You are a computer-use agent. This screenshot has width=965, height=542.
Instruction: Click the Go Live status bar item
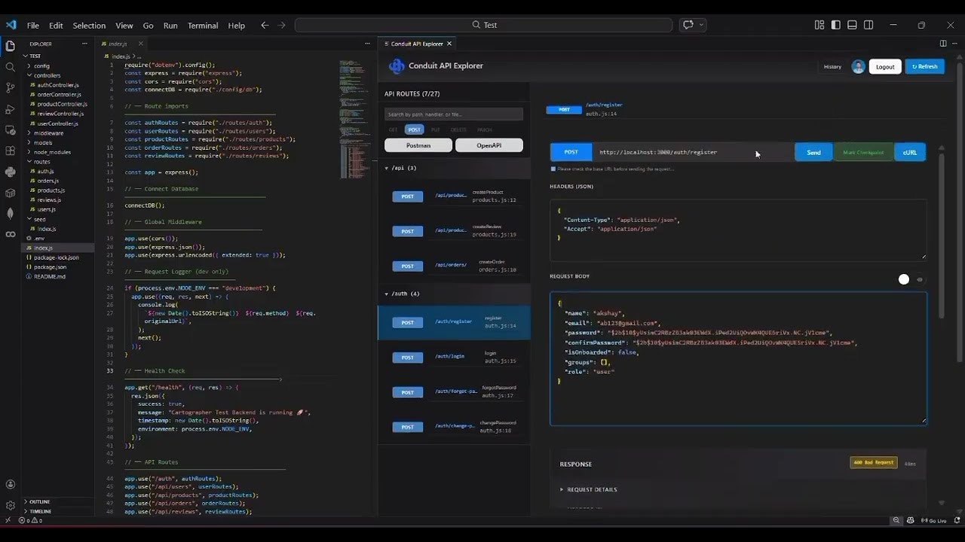933,520
